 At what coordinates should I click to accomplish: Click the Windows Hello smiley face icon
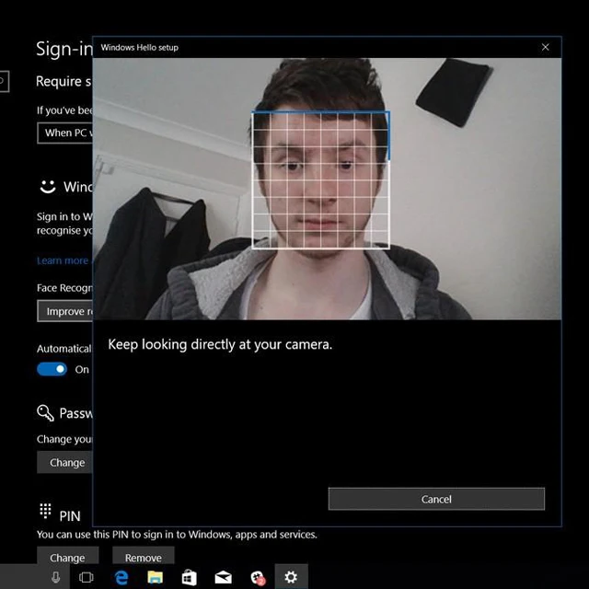click(48, 186)
